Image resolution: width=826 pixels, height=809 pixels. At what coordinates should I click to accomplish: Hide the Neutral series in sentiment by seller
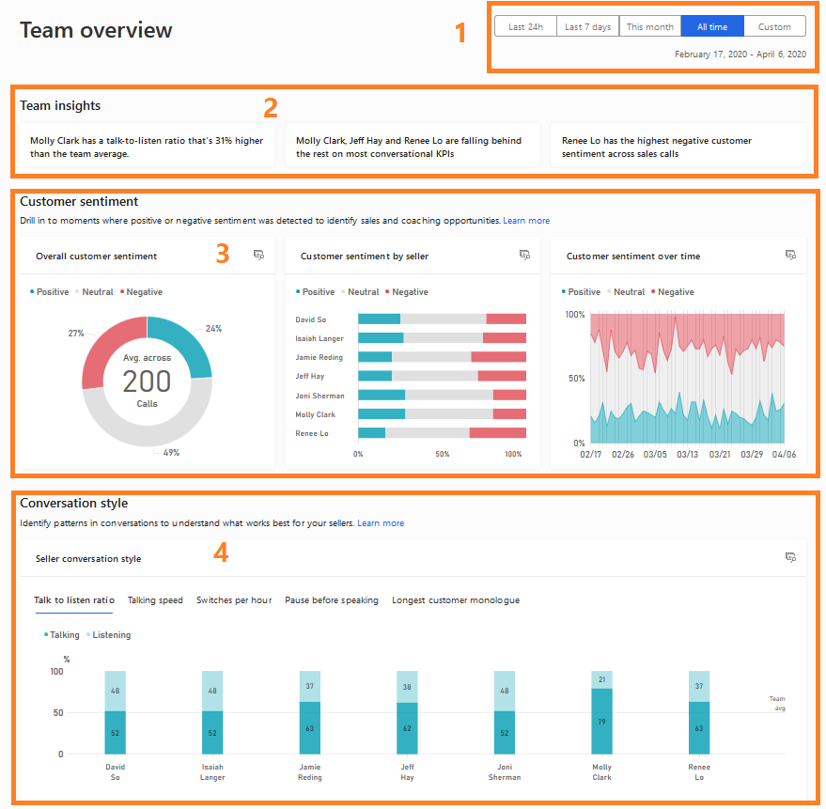364,291
